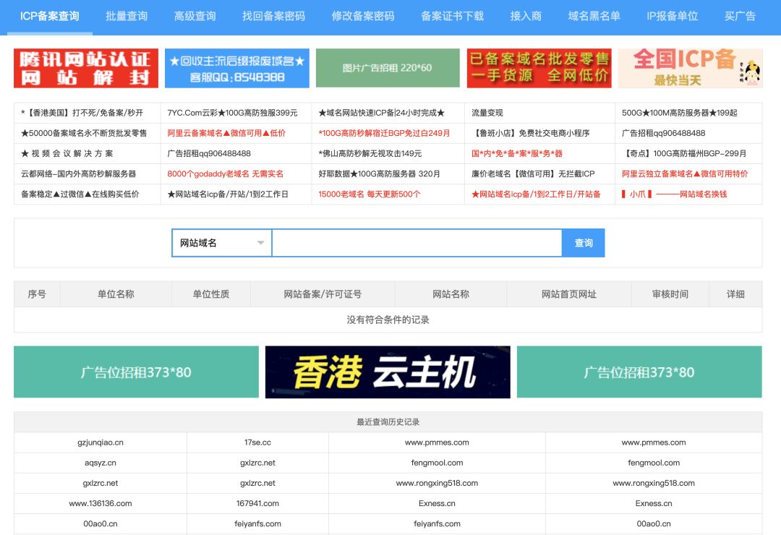Open the right 广告位招租373*80 banner
This screenshot has width=781, height=535.
pyautogui.click(x=640, y=372)
